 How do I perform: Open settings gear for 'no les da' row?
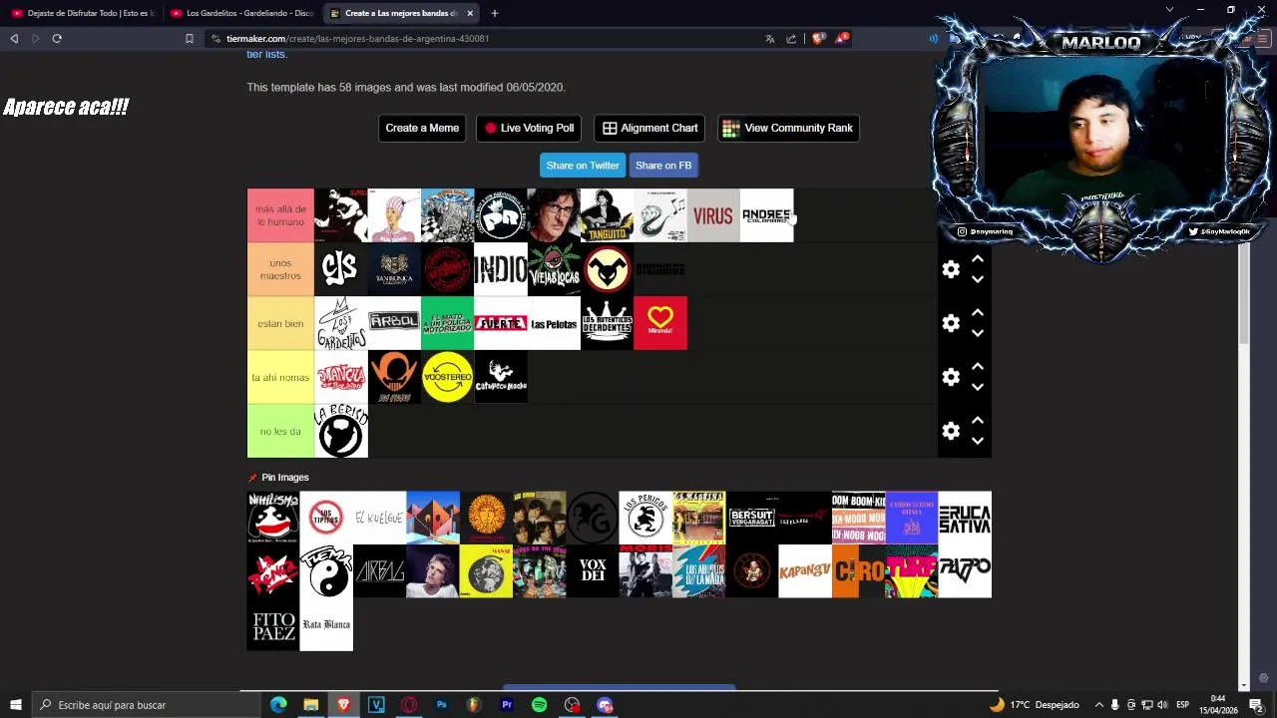pos(951,431)
